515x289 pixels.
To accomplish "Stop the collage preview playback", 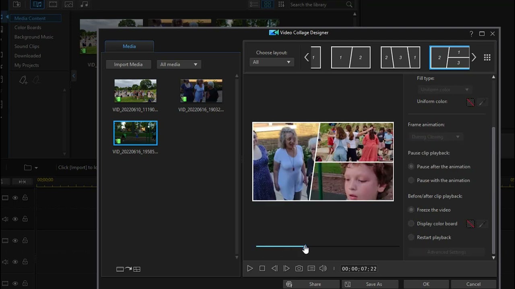I will point(262,269).
